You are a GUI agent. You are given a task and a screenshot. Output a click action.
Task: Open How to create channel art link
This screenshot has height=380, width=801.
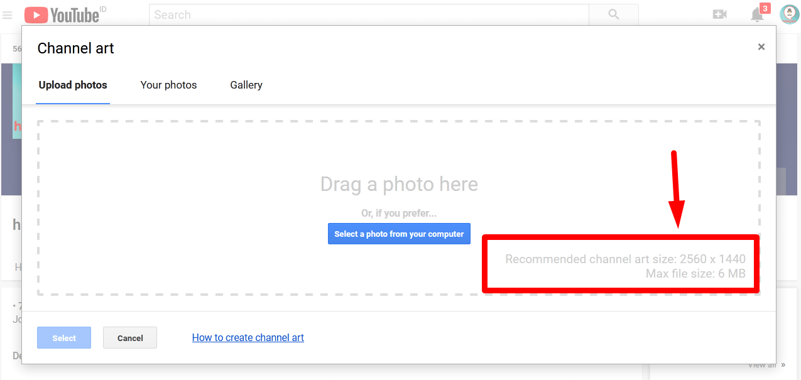[248, 338]
